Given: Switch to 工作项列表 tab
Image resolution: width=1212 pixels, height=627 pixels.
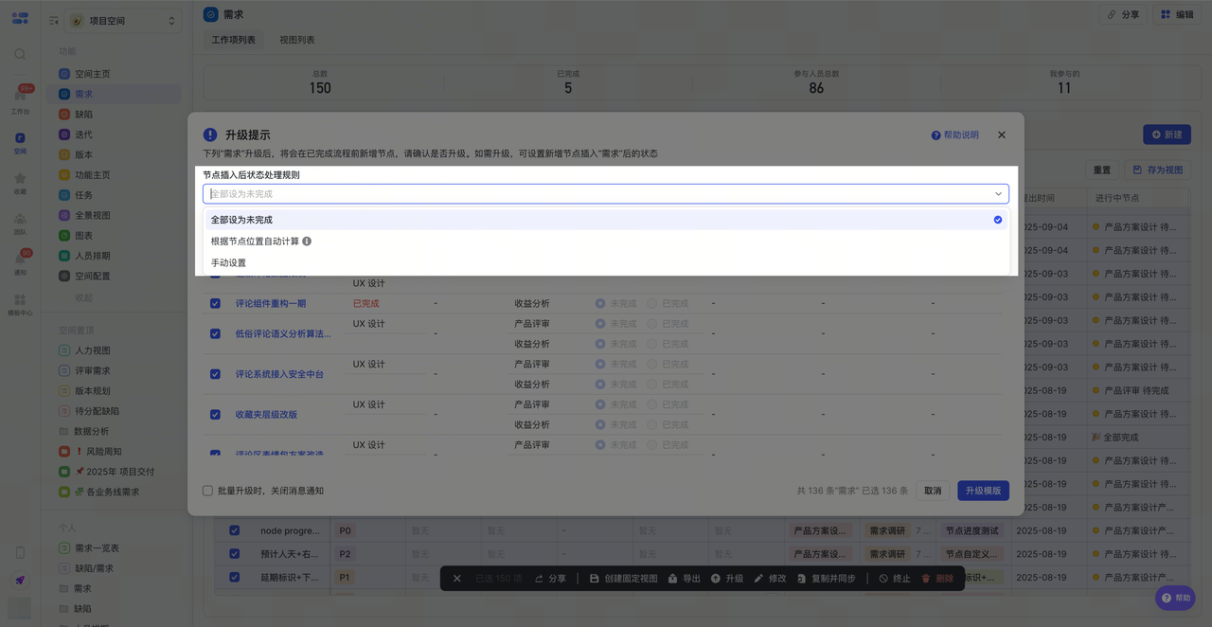Looking at the screenshot, I should click(234, 40).
